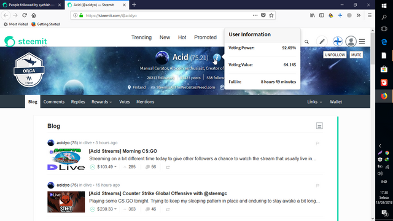Open [Acid Streams] Morning CS:GO post title
This screenshot has width=393, height=221.
click(123, 151)
